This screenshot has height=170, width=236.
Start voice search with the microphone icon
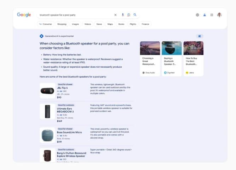tap(123, 15)
